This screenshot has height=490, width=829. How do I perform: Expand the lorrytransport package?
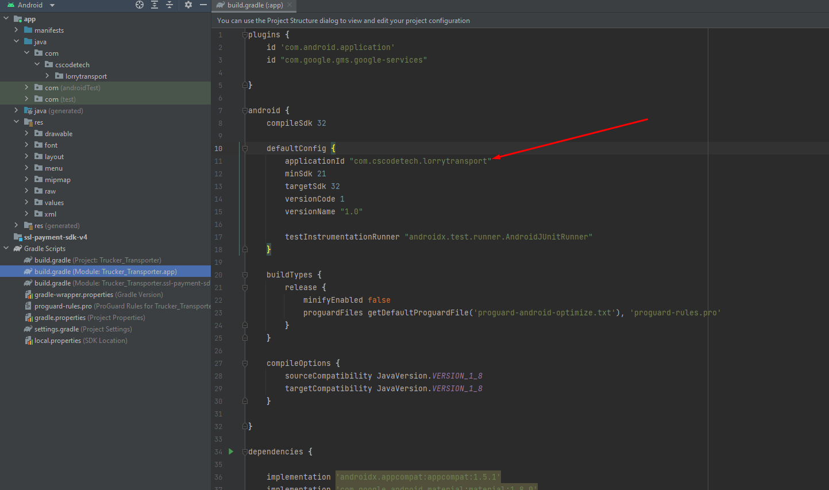click(48, 76)
